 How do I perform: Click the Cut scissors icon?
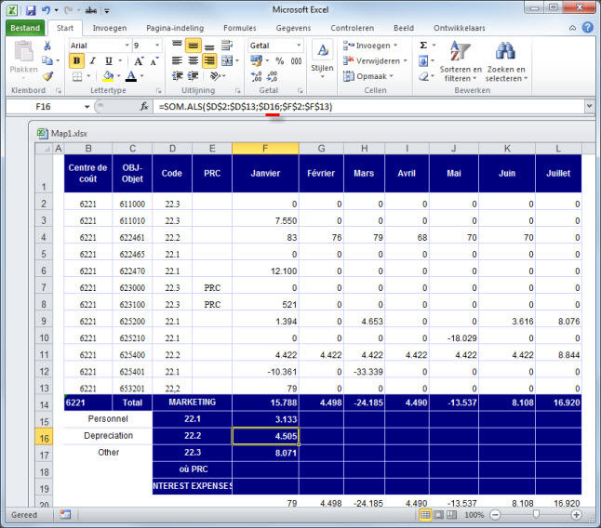[x=47, y=46]
